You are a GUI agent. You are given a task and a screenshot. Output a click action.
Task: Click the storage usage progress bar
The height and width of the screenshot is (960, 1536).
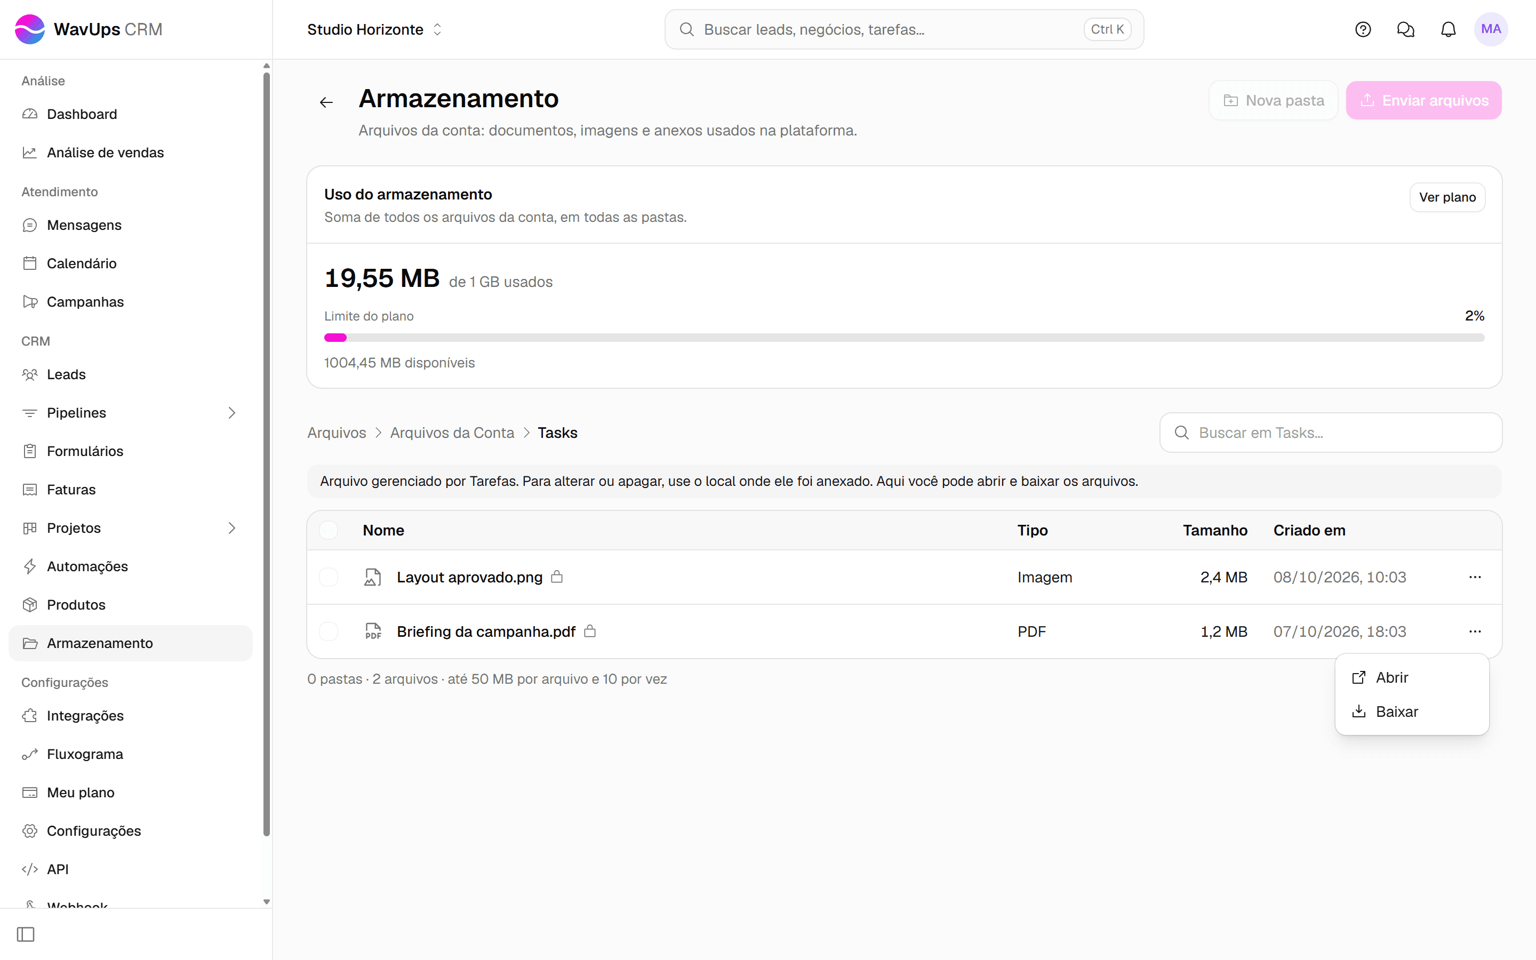[904, 338]
